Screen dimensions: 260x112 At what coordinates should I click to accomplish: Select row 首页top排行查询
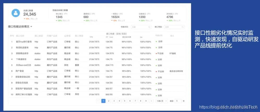97,42
